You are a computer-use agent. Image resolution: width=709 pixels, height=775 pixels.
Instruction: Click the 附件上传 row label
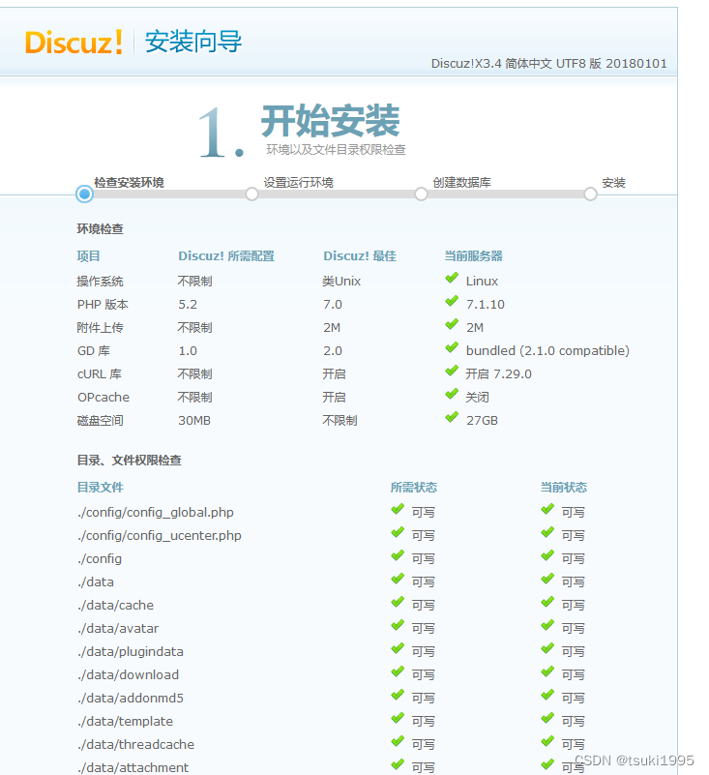(x=101, y=328)
